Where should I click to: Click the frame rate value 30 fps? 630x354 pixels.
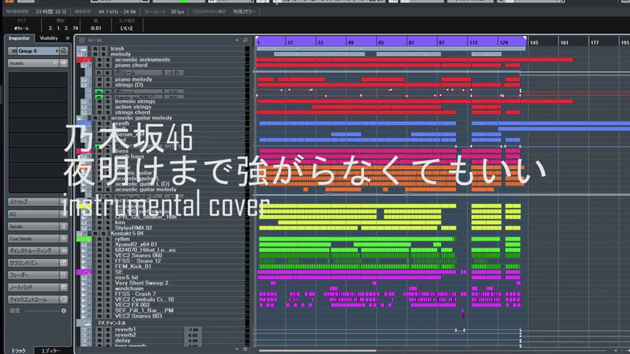point(177,12)
